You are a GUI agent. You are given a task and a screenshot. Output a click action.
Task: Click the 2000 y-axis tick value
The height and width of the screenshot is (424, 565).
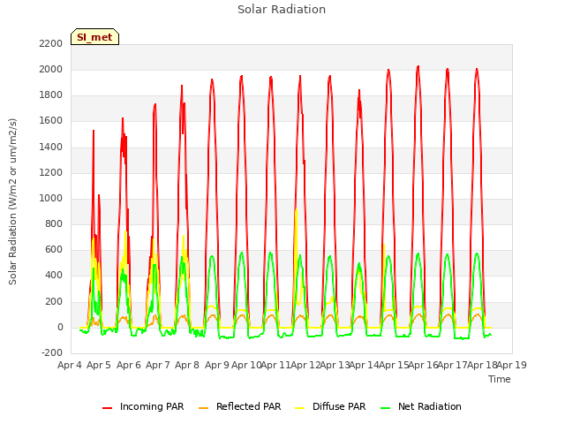pyautogui.click(x=51, y=69)
